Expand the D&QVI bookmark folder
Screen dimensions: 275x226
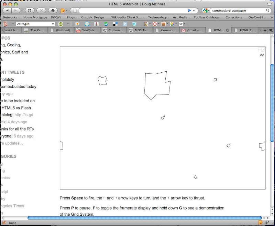[x=57, y=17]
